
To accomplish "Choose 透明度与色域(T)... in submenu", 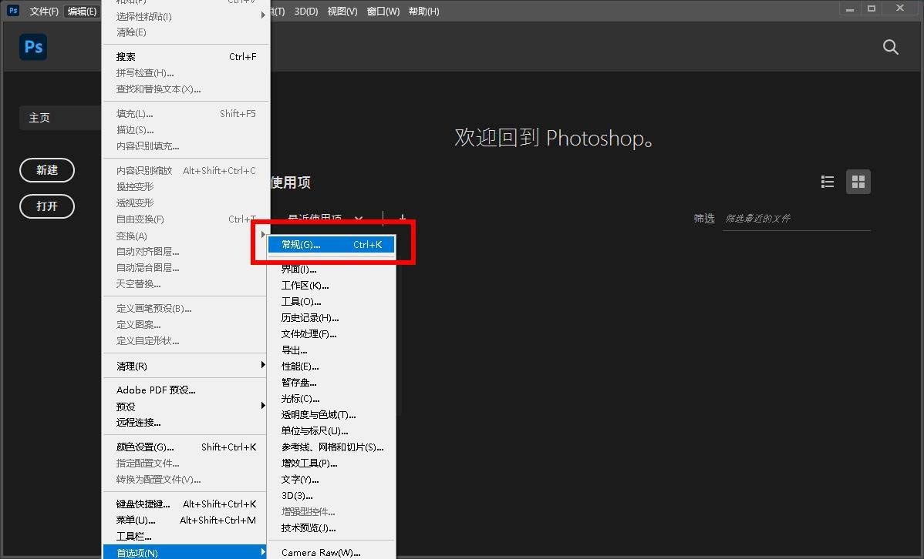I will point(331,415).
